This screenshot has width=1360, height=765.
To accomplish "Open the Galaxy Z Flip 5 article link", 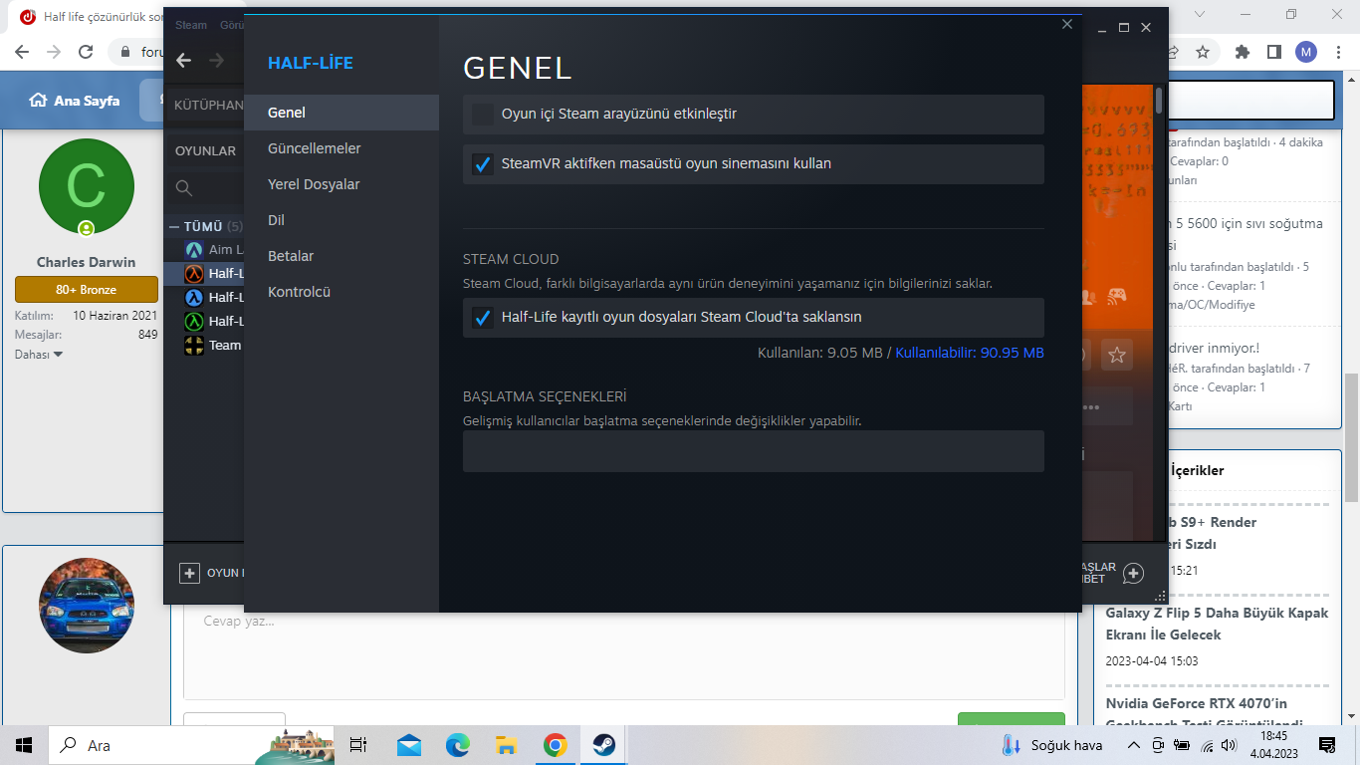I will click(1217, 624).
